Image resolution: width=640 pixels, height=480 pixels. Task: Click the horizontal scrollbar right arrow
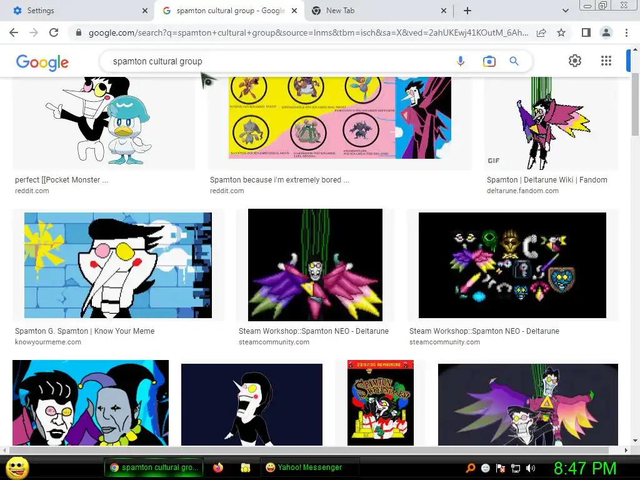pos(626,450)
